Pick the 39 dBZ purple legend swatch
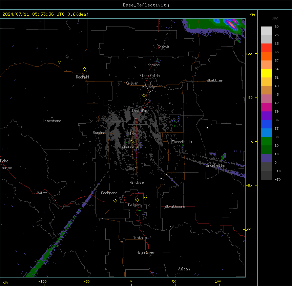Image resolution: width=292 pixels, height=286 pixels. coord(266,115)
